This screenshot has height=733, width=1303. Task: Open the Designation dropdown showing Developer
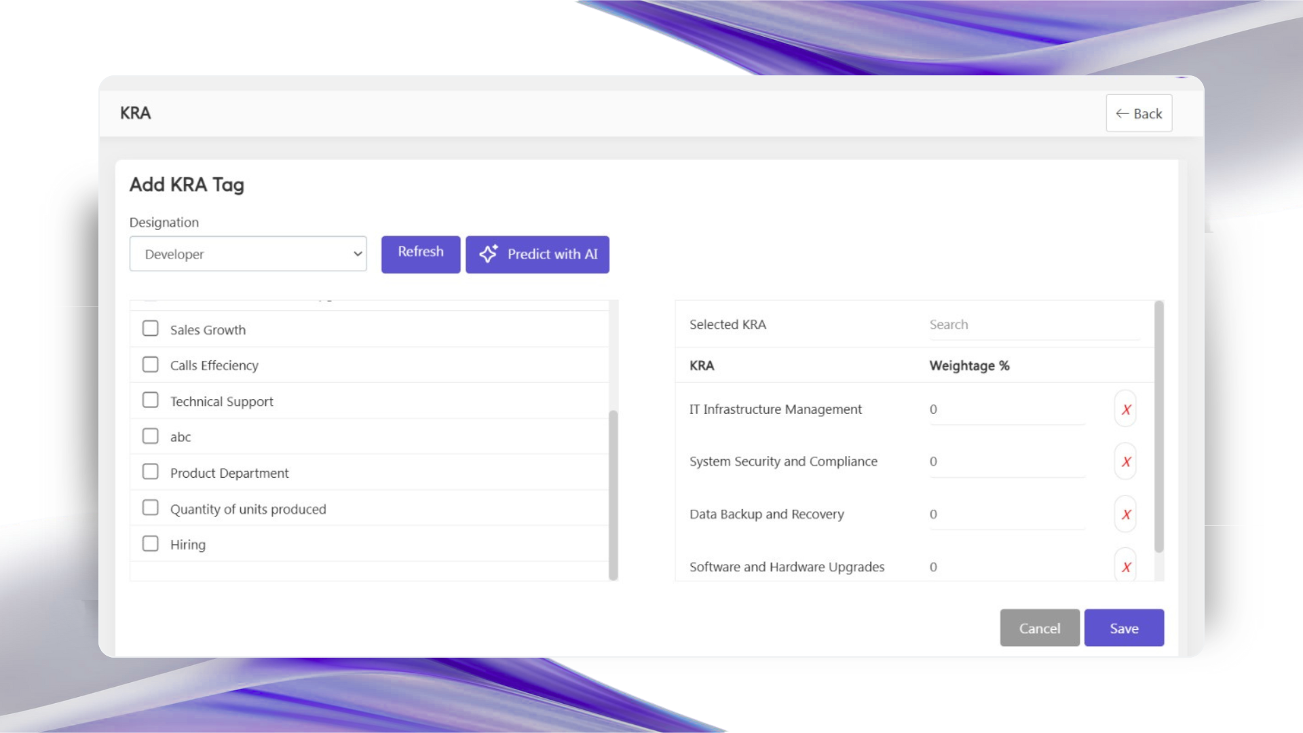(x=248, y=254)
